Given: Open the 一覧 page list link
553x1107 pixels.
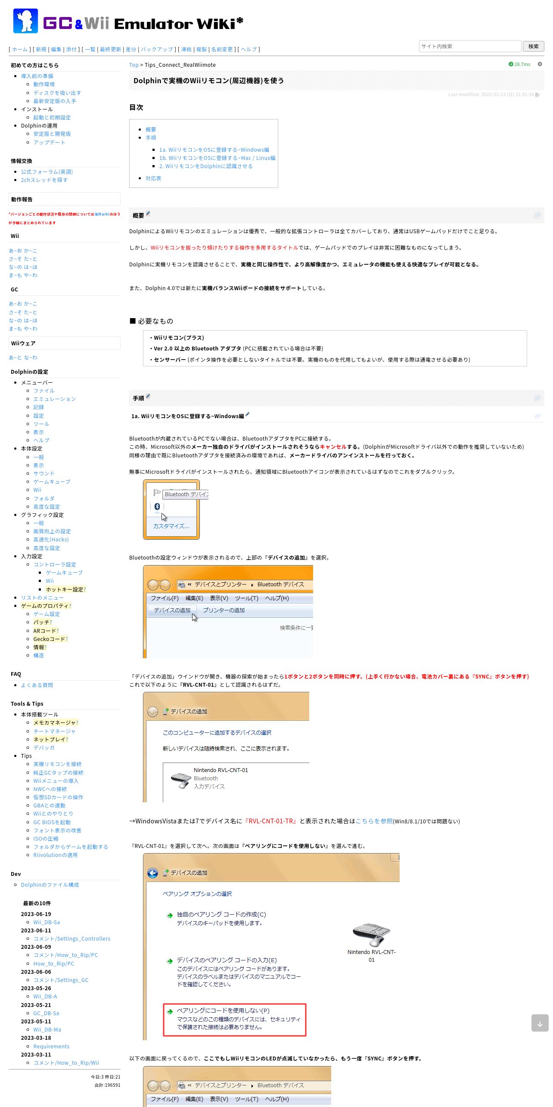Looking at the screenshot, I should point(90,50).
